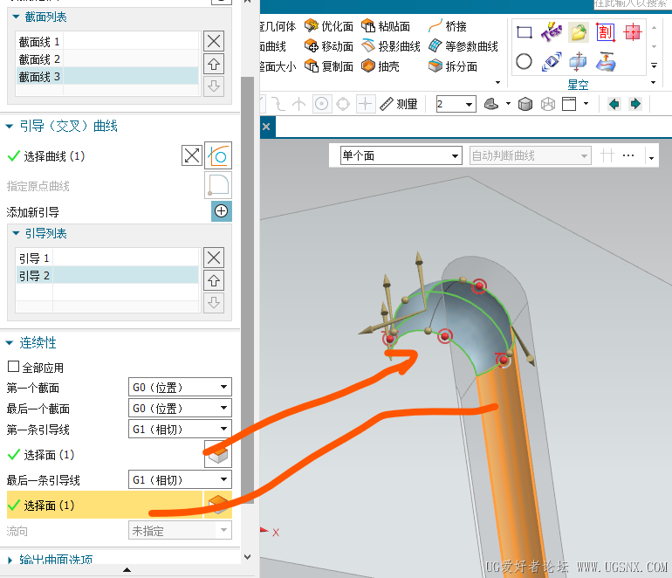
Task: Open the 单个面 selection filter dropdown
Action: click(401, 155)
